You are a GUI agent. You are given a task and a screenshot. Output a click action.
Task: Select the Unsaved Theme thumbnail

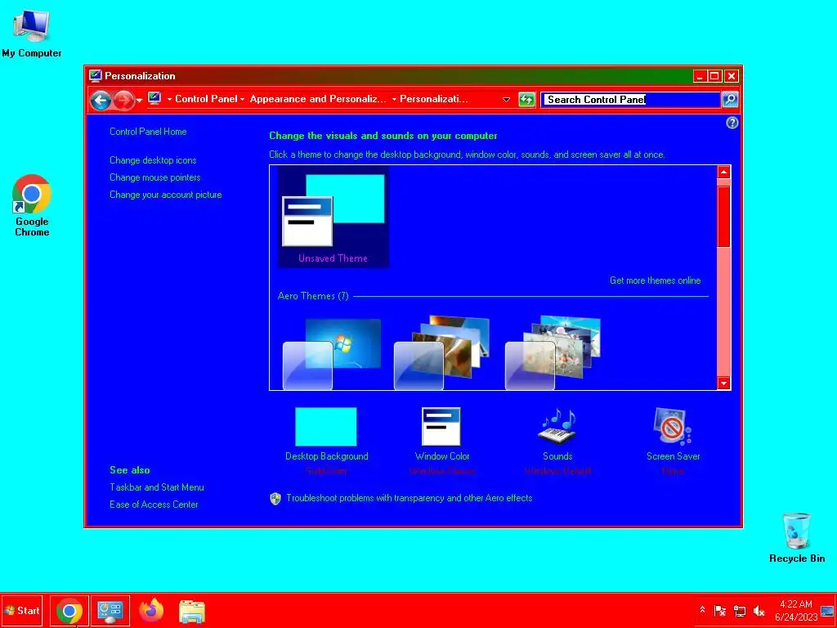pos(333,217)
